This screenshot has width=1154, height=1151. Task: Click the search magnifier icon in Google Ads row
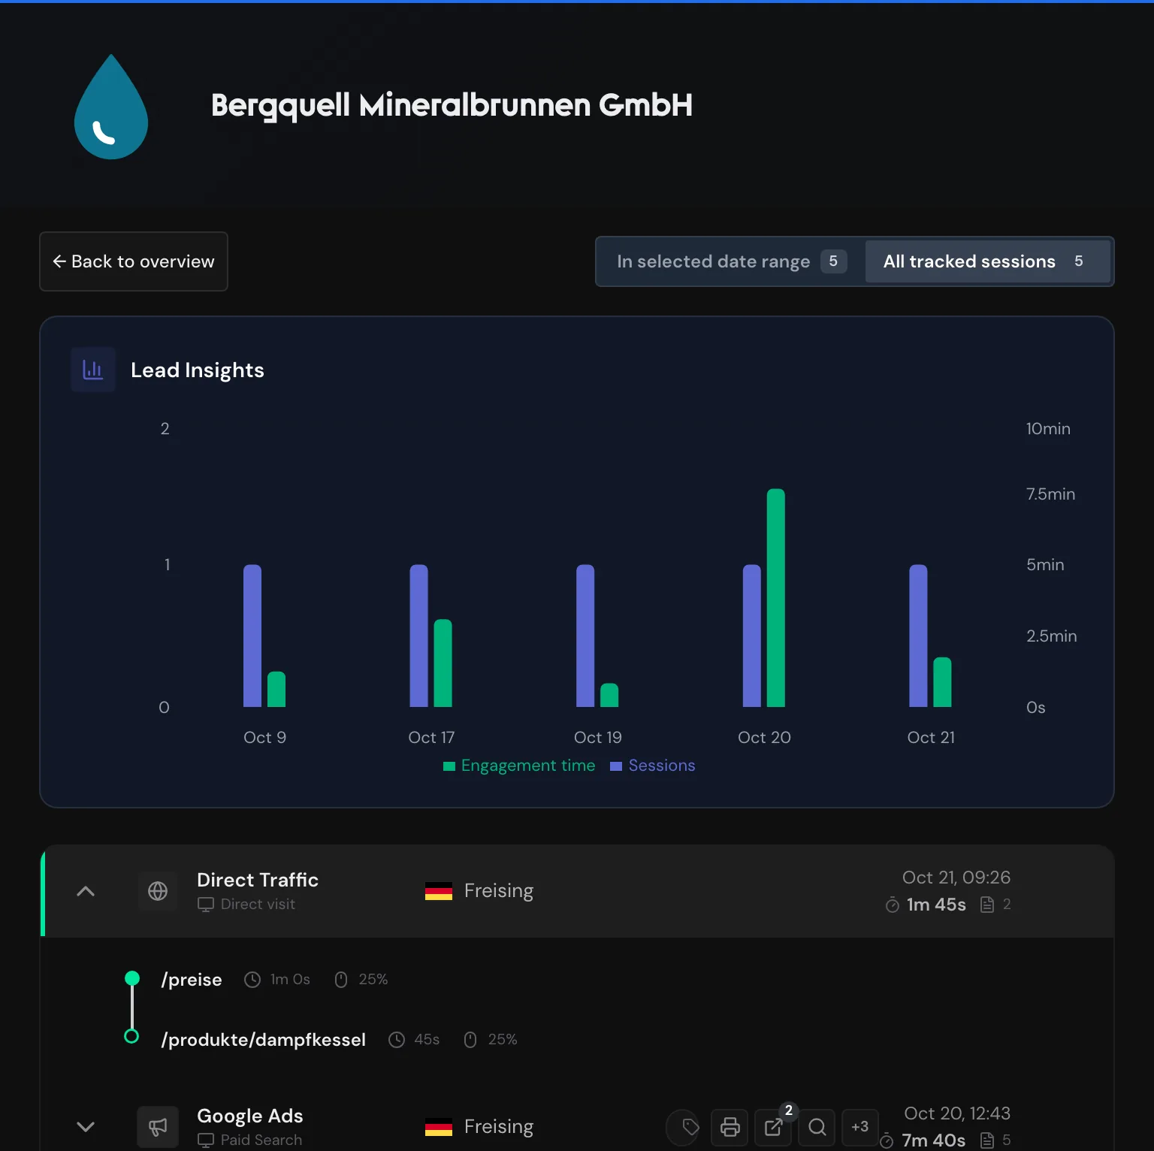coord(817,1127)
